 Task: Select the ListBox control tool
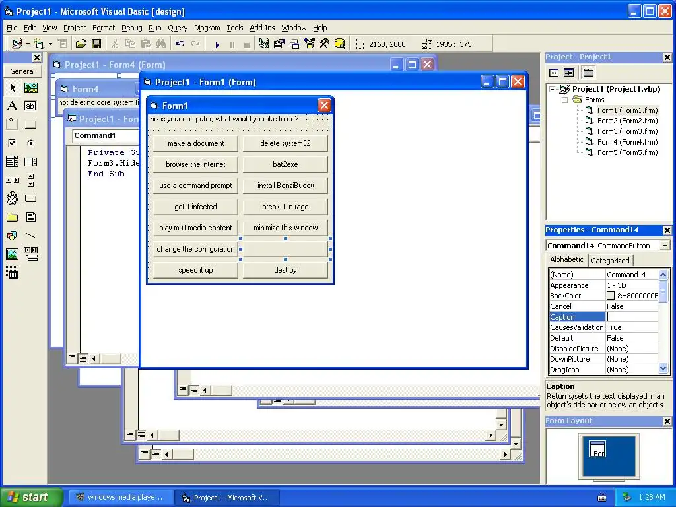point(30,162)
